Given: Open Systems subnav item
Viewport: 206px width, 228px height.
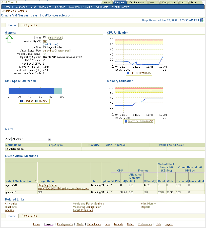Looking at the screenshot, I should tap(74, 7).
